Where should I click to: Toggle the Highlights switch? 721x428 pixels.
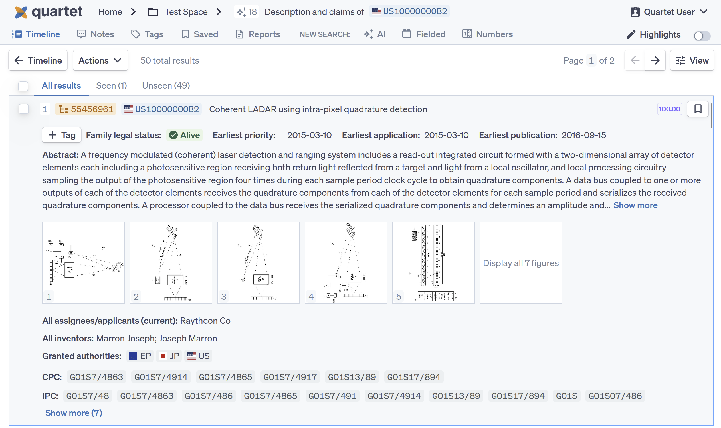702,36
